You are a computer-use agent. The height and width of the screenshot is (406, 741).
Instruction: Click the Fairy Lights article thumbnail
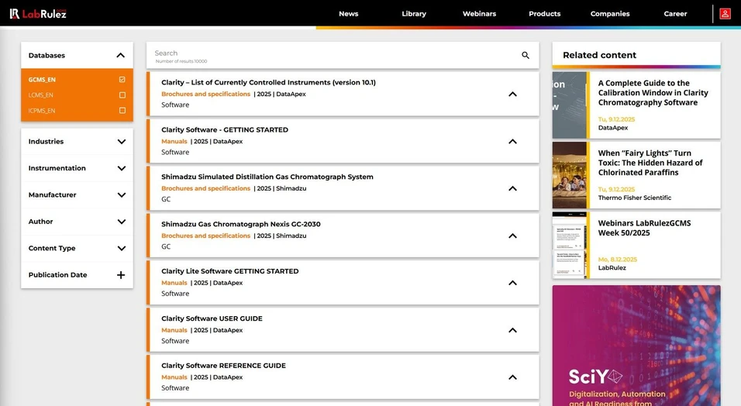pyautogui.click(x=570, y=175)
